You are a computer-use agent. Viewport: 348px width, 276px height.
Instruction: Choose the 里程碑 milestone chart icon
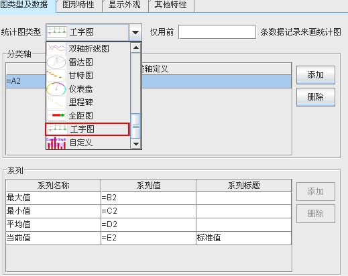tap(56, 102)
